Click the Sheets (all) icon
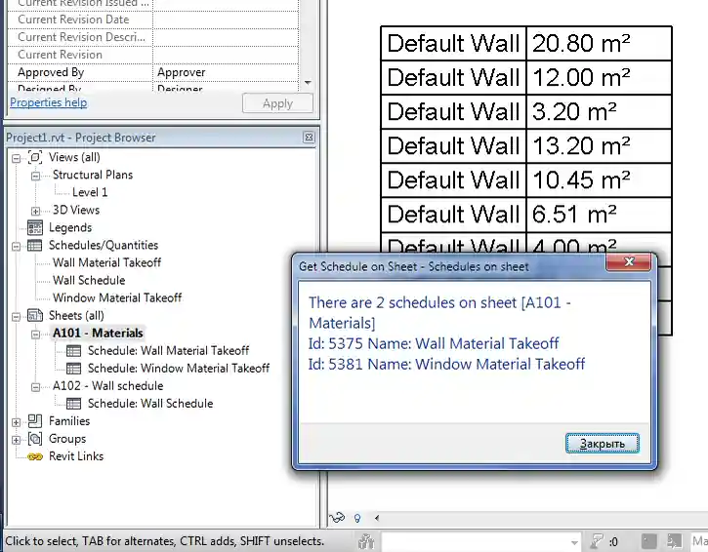The image size is (708, 552). coord(35,315)
